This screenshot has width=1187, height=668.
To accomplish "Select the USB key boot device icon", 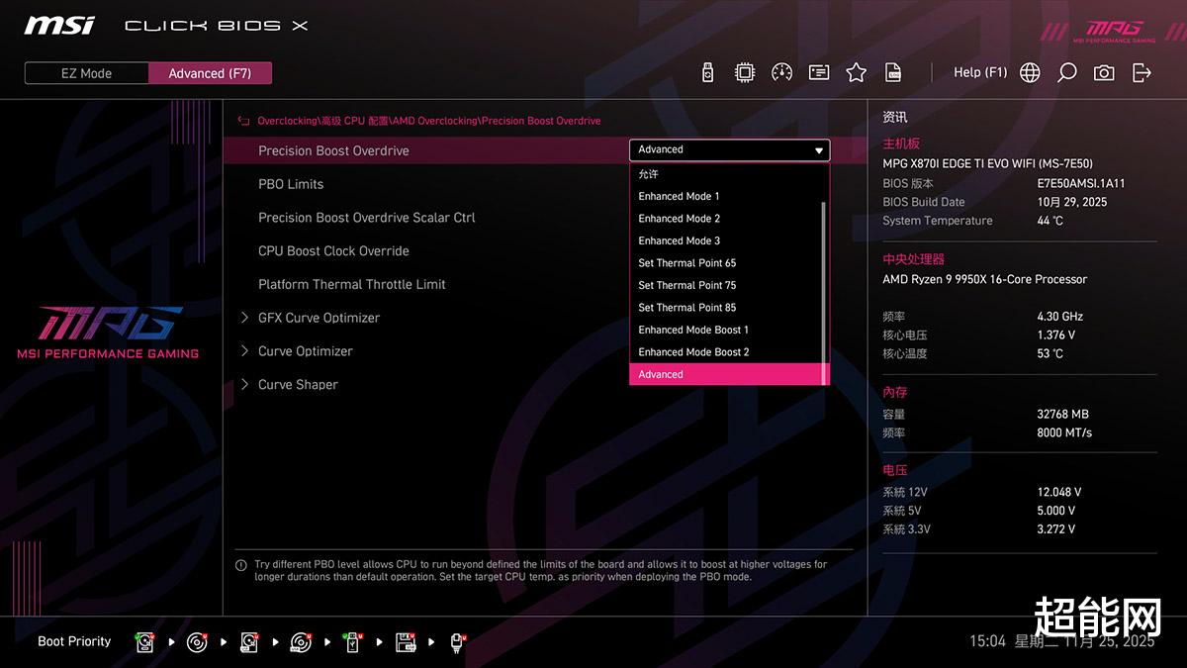I will click(x=353, y=641).
